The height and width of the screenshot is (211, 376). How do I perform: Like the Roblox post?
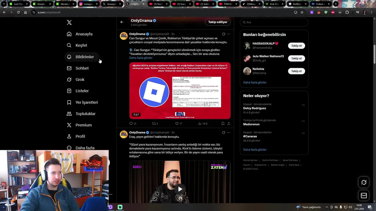pyautogui.click(x=179, y=124)
